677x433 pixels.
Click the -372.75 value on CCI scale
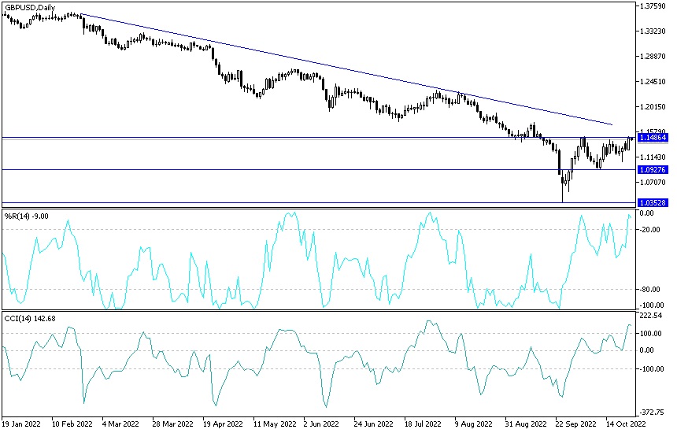[x=651, y=413]
